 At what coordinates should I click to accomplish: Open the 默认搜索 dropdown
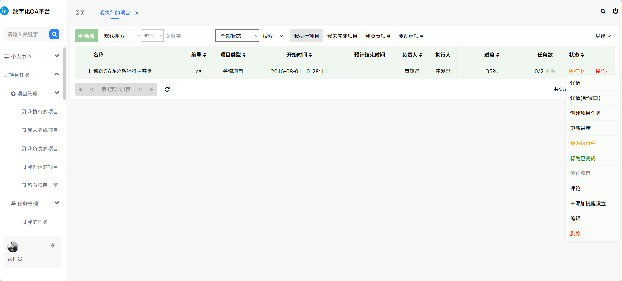pos(122,36)
